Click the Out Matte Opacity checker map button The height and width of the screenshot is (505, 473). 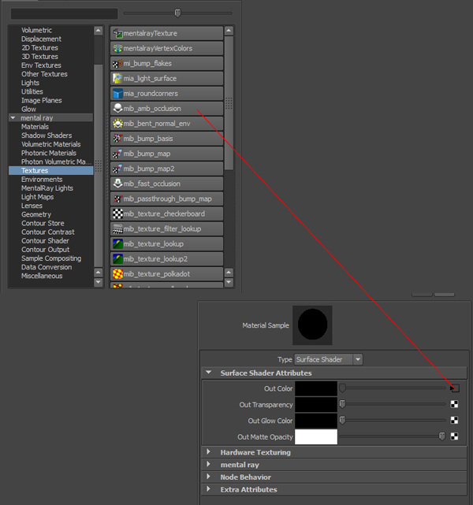pyautogui.click(x=454, y=436)
